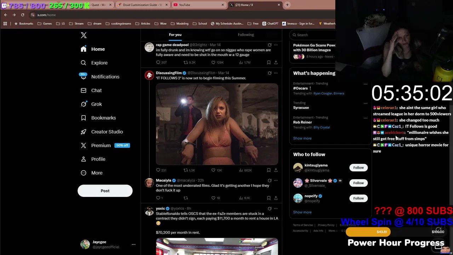
Task: Switch to Druid Customization Guide tab
Action: (x=142, y=5)
